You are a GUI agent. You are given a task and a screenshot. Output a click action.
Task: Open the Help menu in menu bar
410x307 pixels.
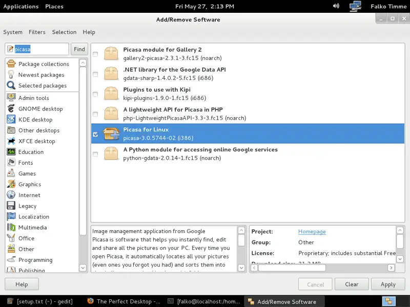(x=89, y=32)
